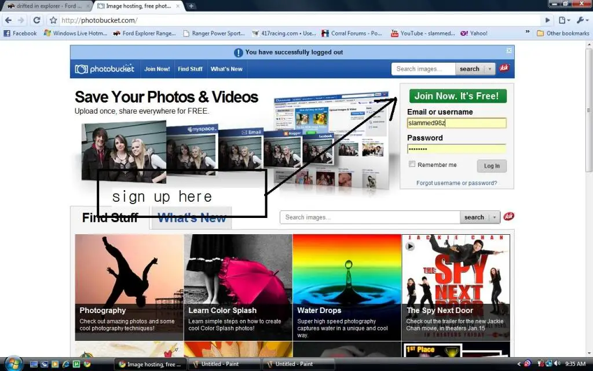Open the Corral Forums bookmark
The height and width of the screenshot is (371, 593).
click(352, 33)
